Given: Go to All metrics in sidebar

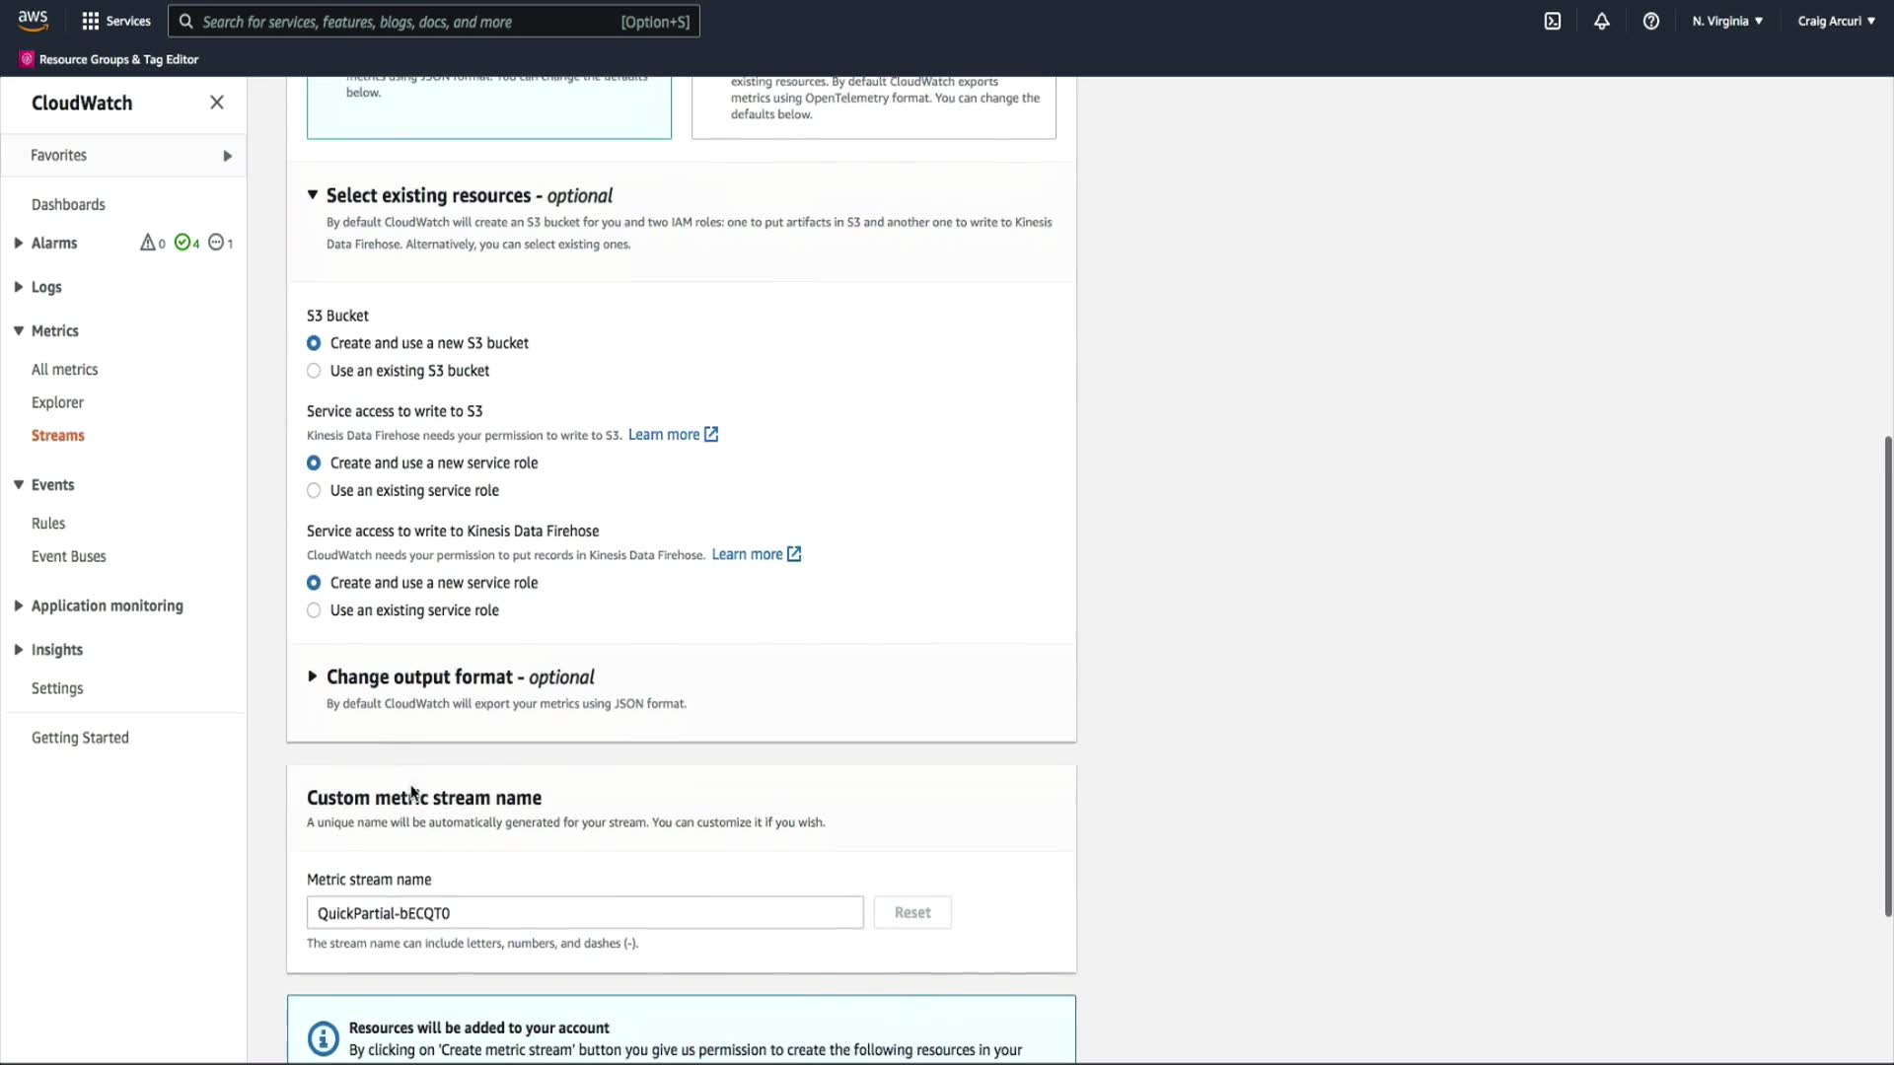Looking at the screenshot, I should coord(65,370).
